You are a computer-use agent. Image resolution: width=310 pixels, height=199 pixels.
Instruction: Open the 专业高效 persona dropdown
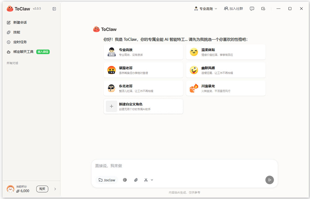click(206, 9)
